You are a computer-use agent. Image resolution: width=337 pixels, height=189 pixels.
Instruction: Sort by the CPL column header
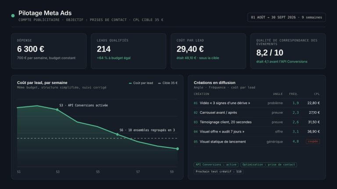317,94
